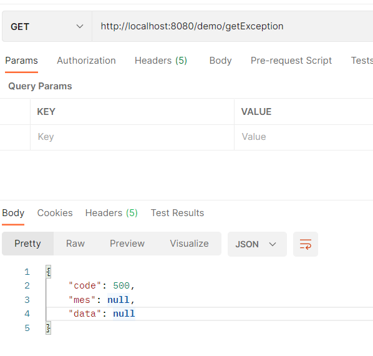The width and height of the screenshot is (373, 356).
Task: Switch response view to Raw
Action: pos(75,244)
